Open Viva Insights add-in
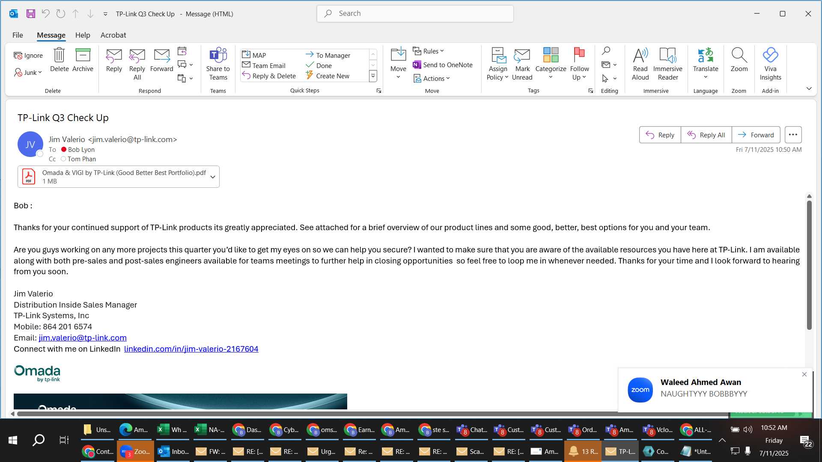Viewport: 822px width, 462px height. click(x=770, y=64)
